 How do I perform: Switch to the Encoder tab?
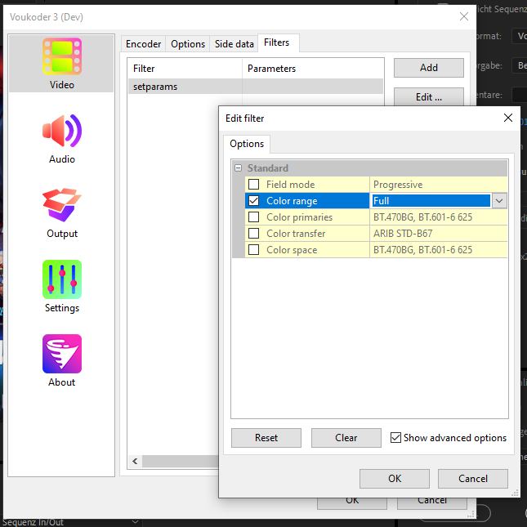tap(143, 44)
